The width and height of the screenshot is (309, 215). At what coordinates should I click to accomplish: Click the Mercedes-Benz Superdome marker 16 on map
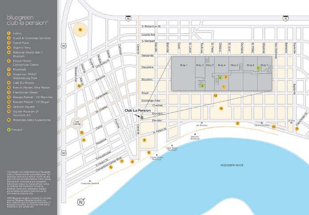pos(80,30)
